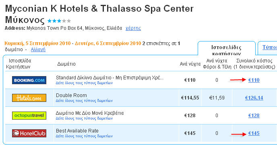
Task: View all room types under Best Available Rate
Action: (x=84, y=136)
